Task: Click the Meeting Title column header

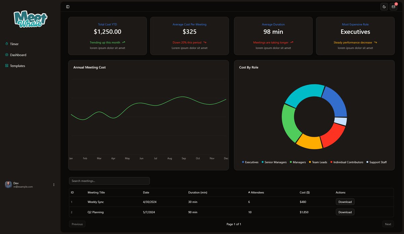Action: (96, 193)
